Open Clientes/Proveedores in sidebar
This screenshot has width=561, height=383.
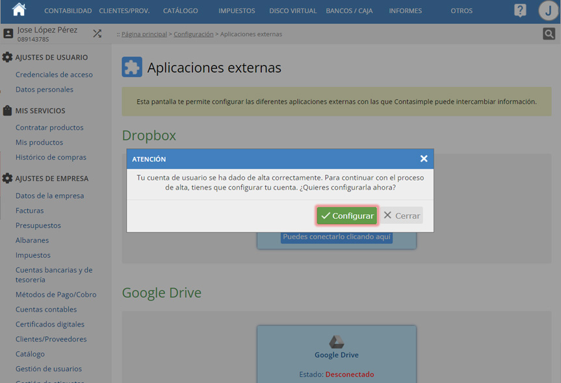click(x=51, y=339)
